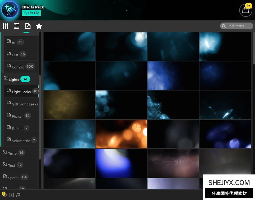The image size is (255, 200).
Task: Open the Bokeh subcategory
Action: tap(17, 128)
